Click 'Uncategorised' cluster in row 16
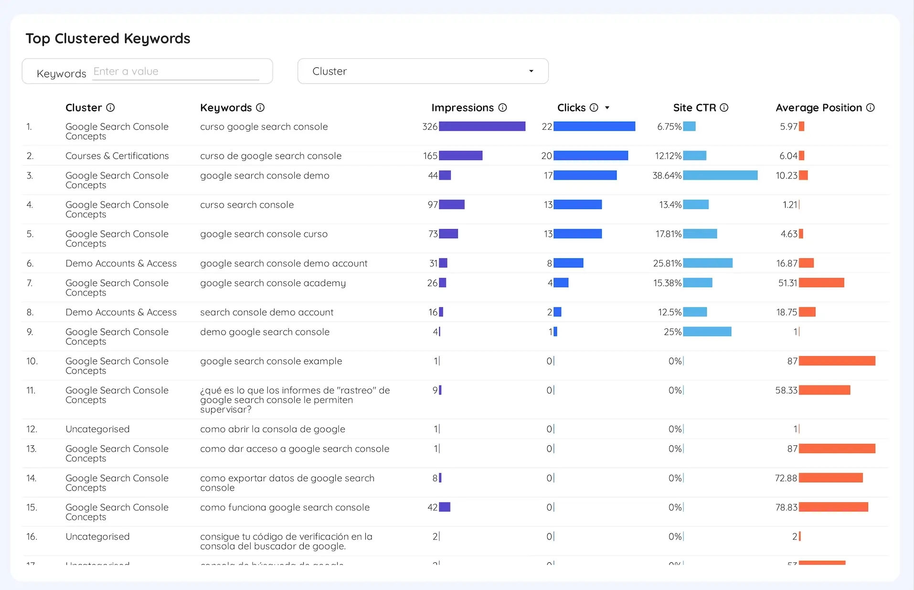Image resolution: width=914 pixels, height=590 pixels. [97, 537]
